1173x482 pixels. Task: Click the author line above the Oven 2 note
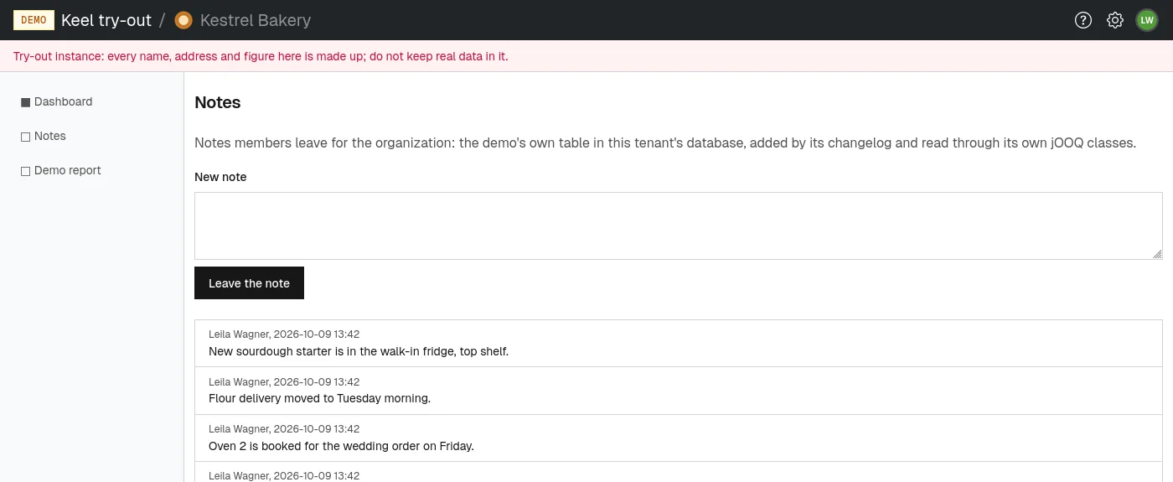tap(284, 428)
